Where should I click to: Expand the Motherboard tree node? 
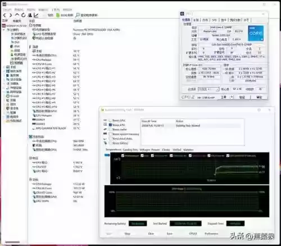click(x=4, y=67)
